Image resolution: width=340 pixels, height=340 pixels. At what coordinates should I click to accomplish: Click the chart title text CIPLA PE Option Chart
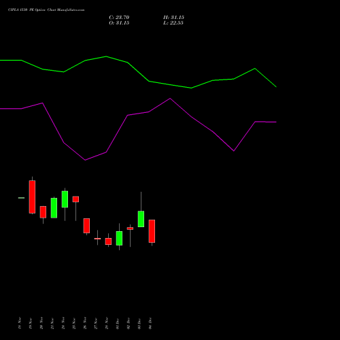(x=46, y=10)
